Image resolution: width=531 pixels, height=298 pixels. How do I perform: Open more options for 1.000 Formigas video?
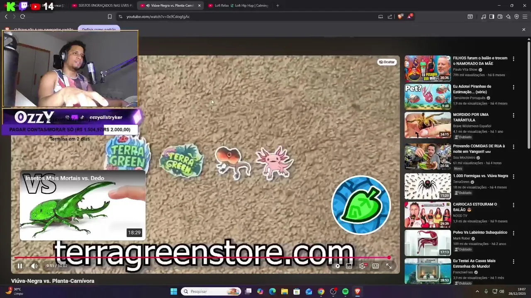point(513,177)
